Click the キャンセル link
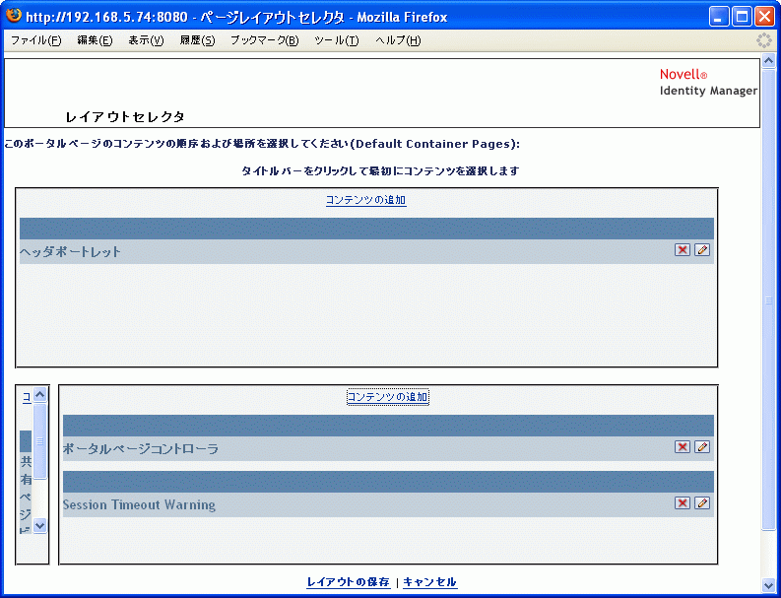Screen dimensions: 781x598 pyautogui.click(x=429, y=582)
